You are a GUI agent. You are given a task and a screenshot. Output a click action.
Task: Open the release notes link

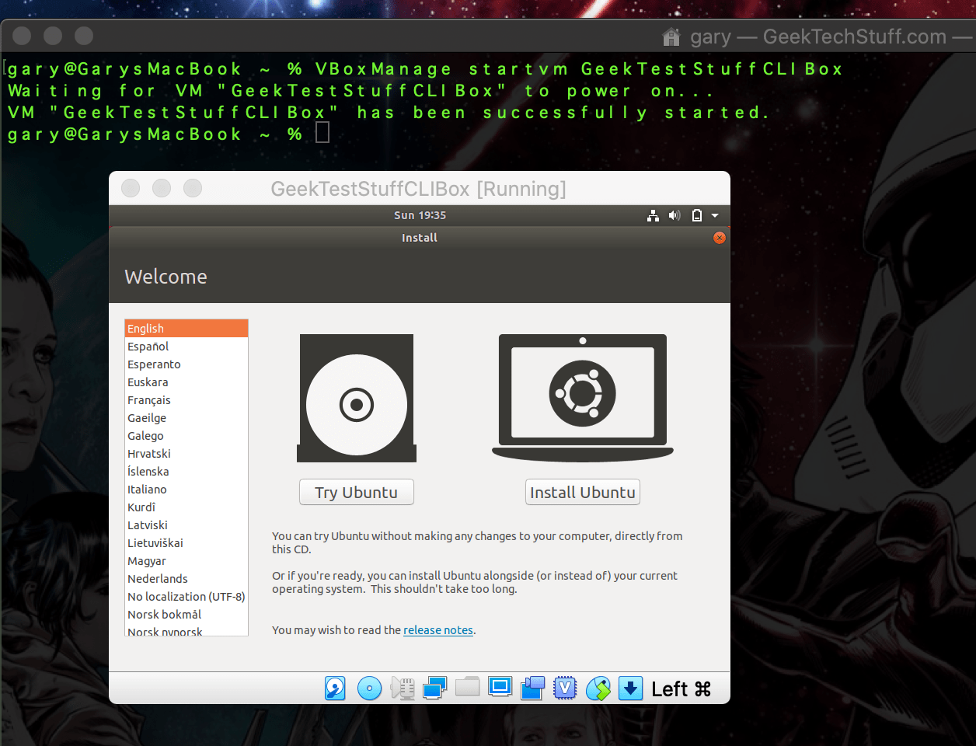coord(437,630)
